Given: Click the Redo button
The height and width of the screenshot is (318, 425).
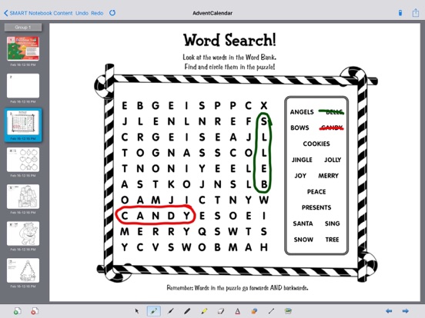Looking at the screenshot, I should [x=97, y=13].
